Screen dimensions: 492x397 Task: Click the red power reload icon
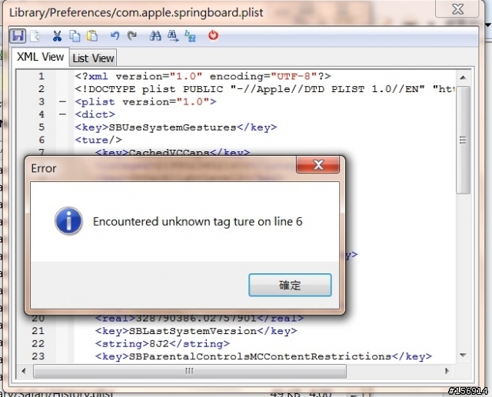coord(214,35)
